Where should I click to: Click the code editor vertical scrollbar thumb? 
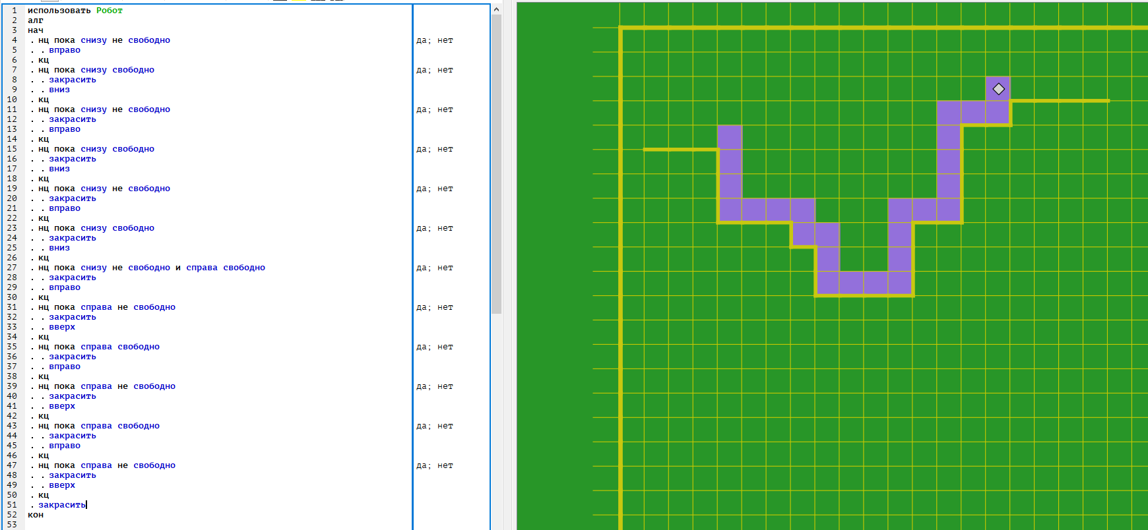[x=497, y=165]
